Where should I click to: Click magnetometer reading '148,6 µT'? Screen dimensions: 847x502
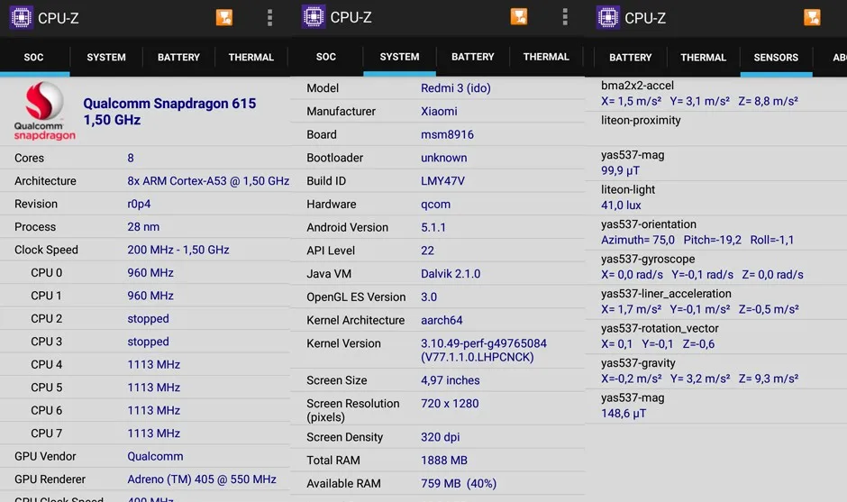624,414
